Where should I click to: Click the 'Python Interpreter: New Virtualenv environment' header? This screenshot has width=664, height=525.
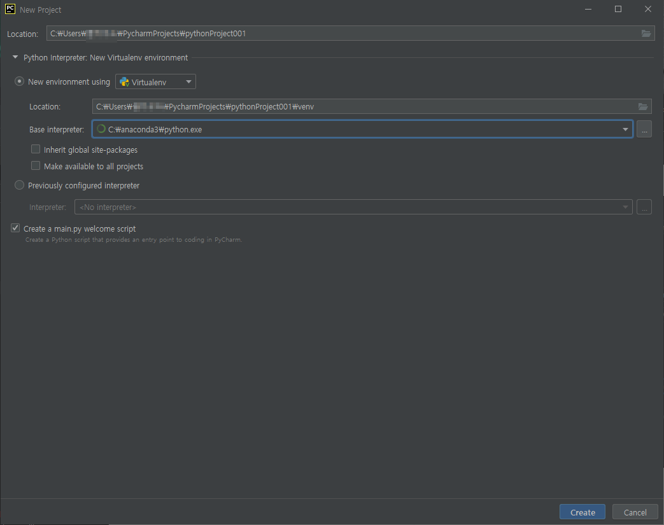coord(106,57)
